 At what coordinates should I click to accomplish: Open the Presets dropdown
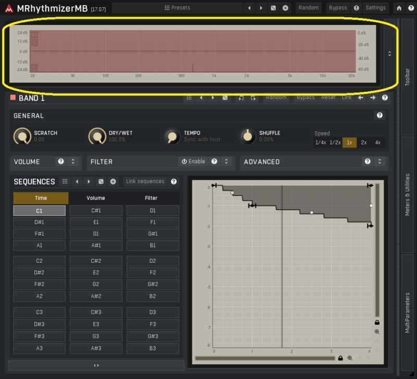pos(177,8)
